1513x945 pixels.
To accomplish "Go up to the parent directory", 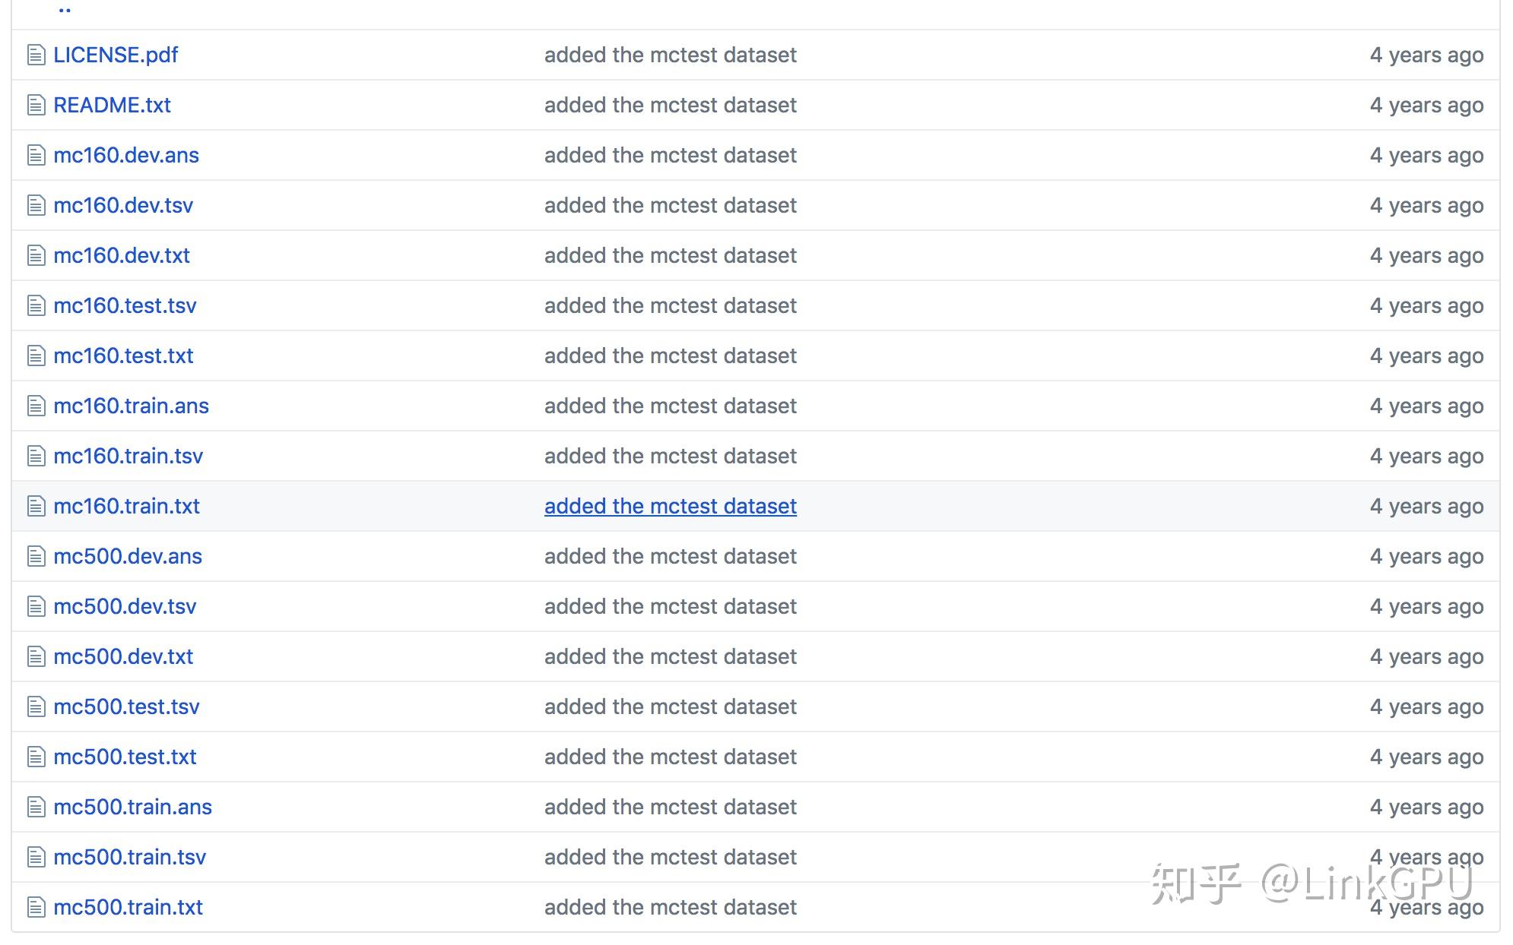I will pos(65,11).
